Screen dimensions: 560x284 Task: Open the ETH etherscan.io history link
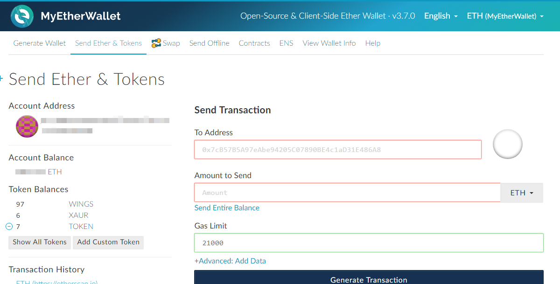[57, 282]
